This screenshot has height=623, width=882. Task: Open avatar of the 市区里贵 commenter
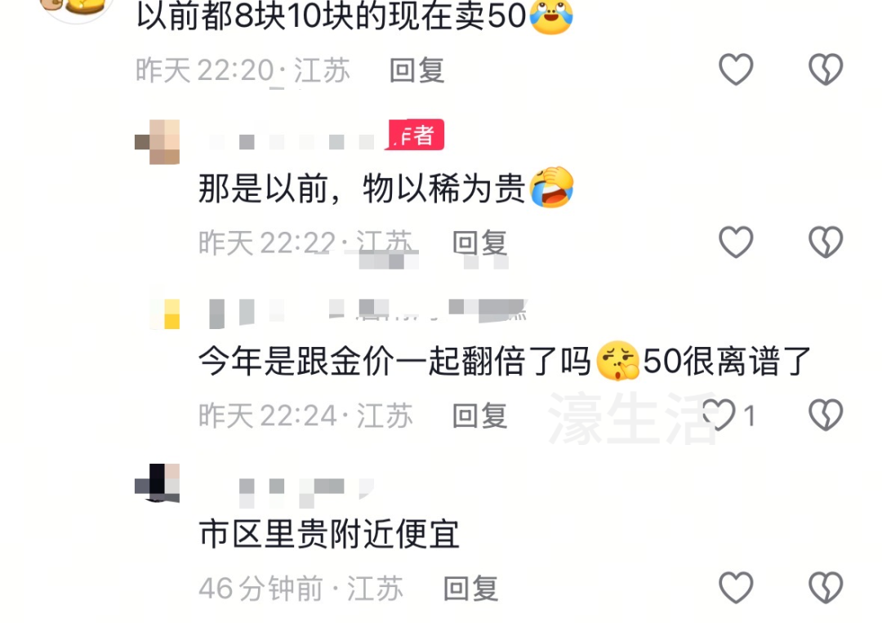[158, 483]
